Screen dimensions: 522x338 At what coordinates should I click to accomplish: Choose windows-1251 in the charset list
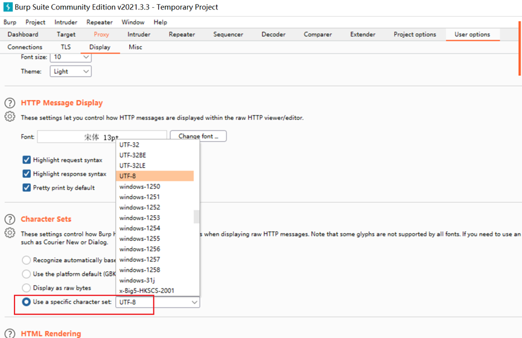[x=155, y=197]
